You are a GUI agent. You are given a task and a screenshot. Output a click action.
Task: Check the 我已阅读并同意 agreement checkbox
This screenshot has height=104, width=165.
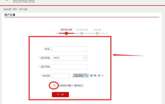click(x=54, y=86)
